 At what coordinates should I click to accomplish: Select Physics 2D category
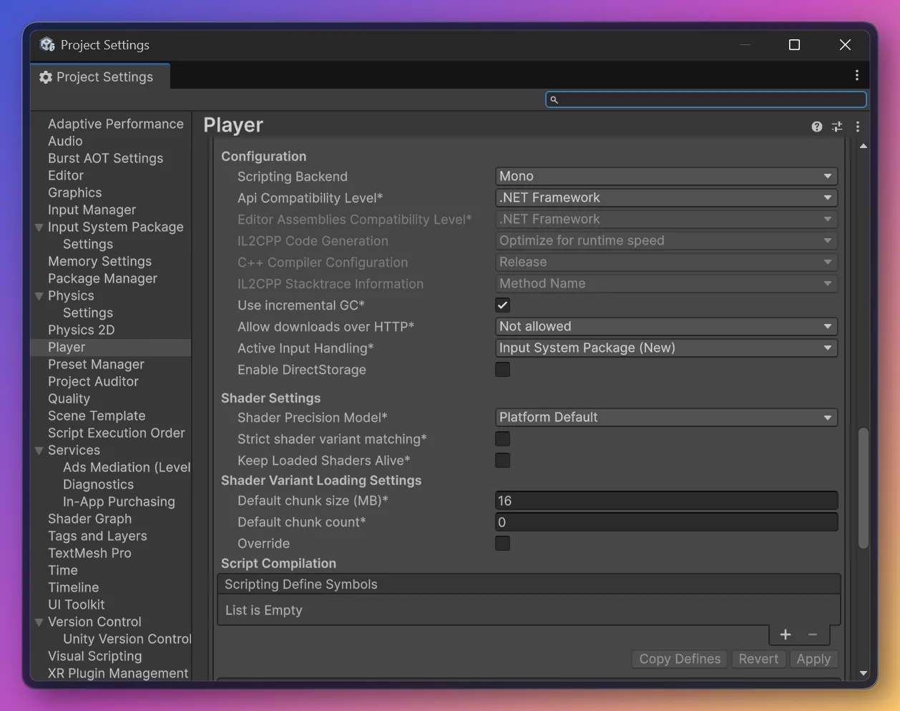(81, 330)
